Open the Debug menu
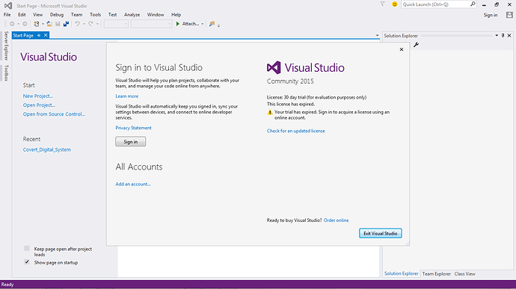 point(57,14)
